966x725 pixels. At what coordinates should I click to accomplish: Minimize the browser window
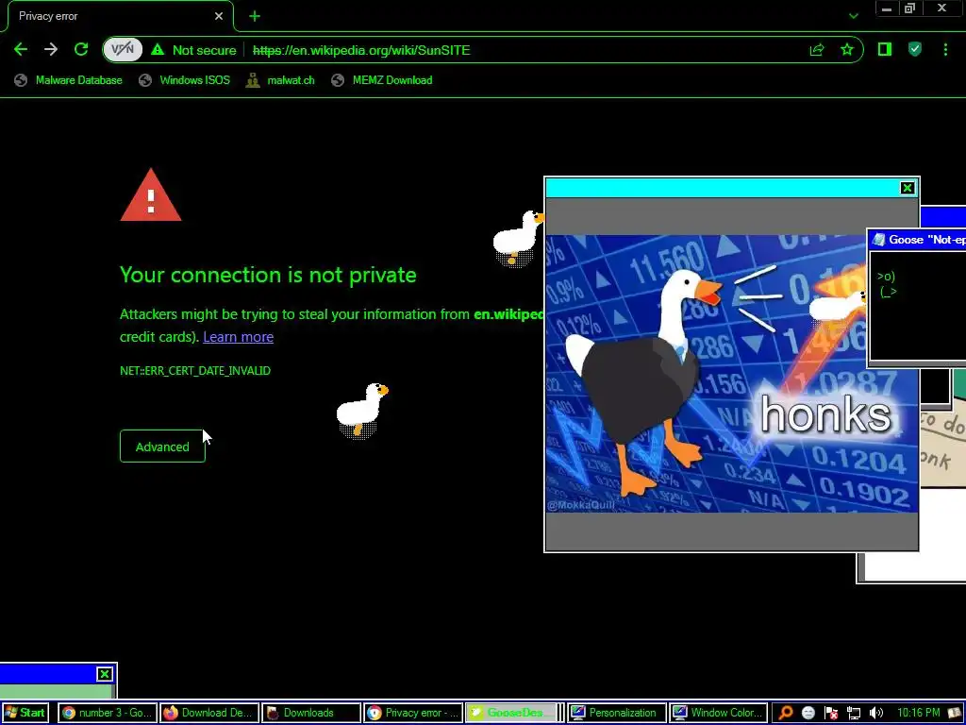(887, 8)
